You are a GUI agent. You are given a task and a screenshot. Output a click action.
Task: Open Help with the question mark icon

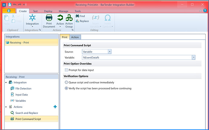(x=205, y=11)
